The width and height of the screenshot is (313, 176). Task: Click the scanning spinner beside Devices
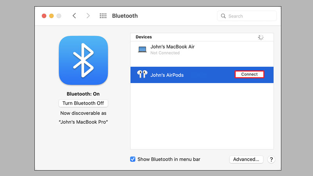coord(261,38)
